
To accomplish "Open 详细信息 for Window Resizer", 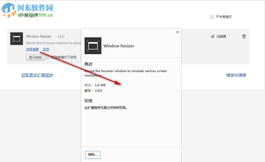I will 32,49.
